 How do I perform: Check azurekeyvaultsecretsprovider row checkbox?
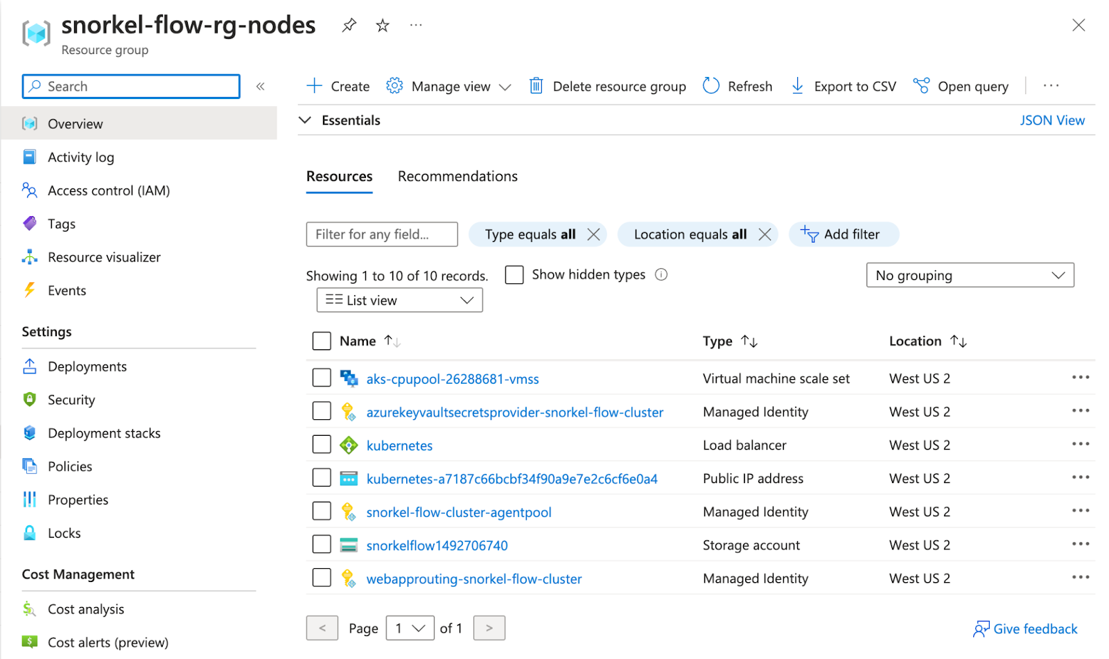coord(322,411)
